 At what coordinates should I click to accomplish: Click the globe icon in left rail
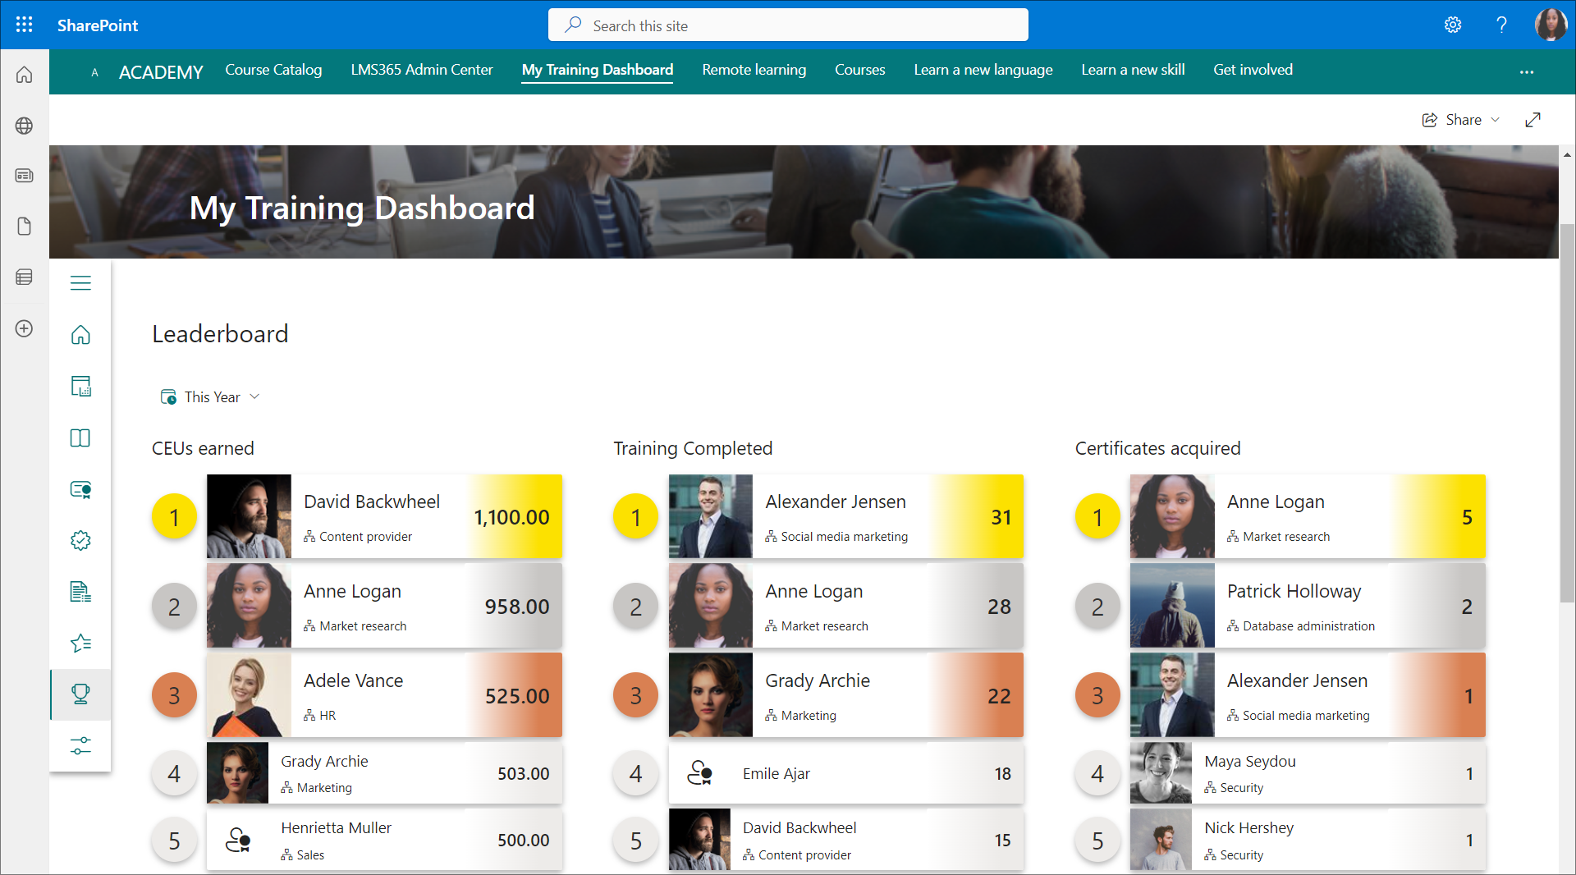(24, 126)
